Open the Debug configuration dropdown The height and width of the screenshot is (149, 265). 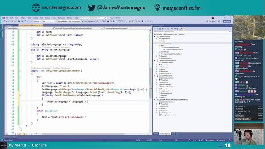38,21
